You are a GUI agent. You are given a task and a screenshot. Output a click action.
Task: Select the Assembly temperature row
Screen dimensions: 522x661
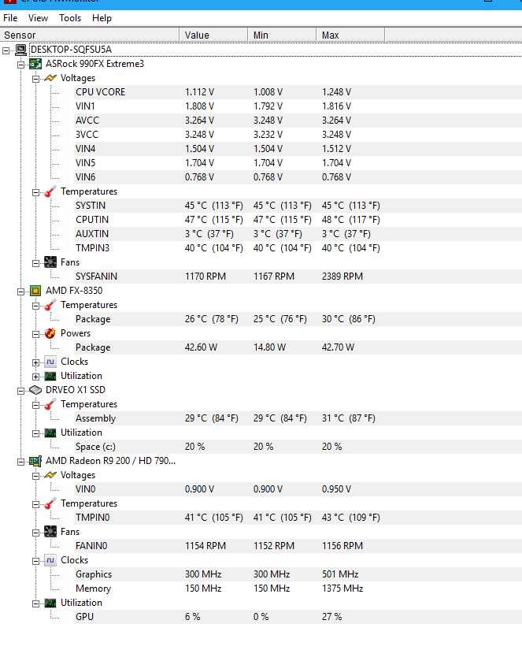pos(298,418)
